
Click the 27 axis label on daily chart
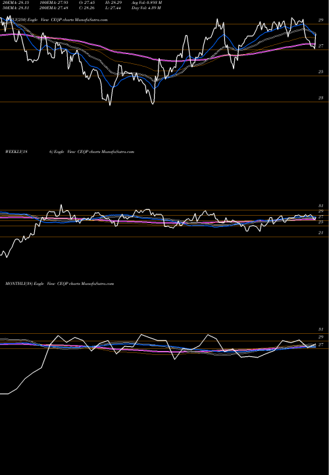[x=320, y=46]
